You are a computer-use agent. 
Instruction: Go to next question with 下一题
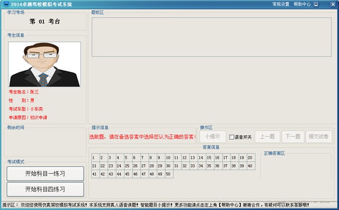[x=293, y=136]
